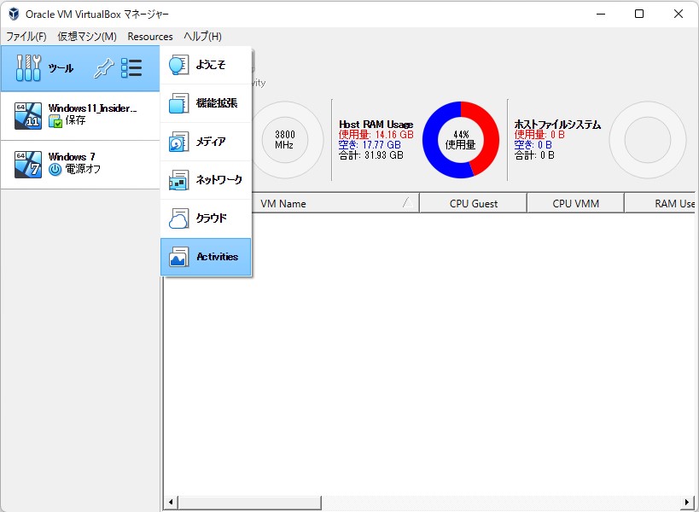Click the 機能拡張 extension pack icon
The width and height of the screenshot is (699, 512).
(178, 103)
